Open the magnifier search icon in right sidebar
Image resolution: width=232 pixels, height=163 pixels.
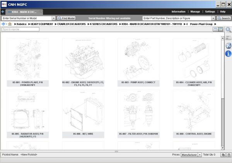[x=228, y=30]
